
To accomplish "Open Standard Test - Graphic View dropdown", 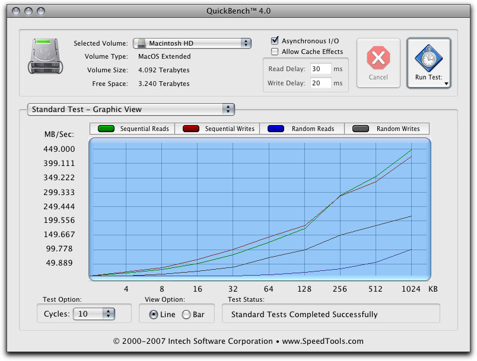I will (131, 110).
